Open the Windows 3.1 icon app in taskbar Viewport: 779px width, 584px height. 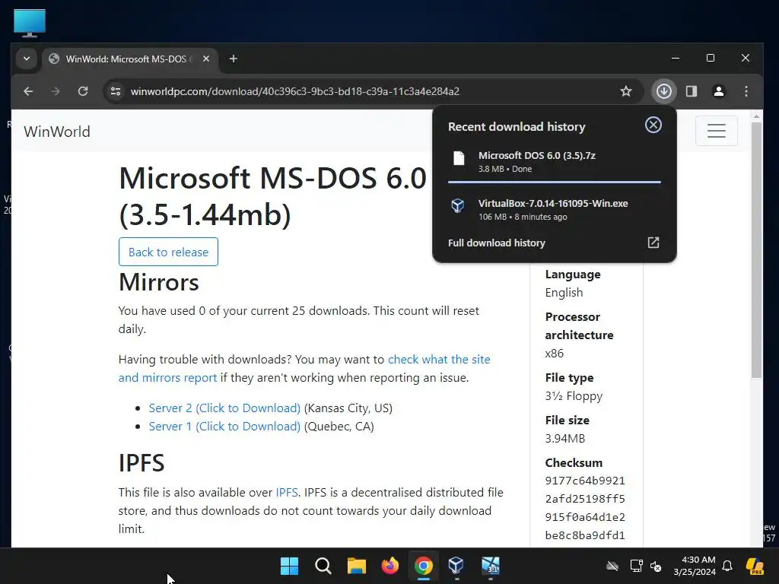point(491,566)
